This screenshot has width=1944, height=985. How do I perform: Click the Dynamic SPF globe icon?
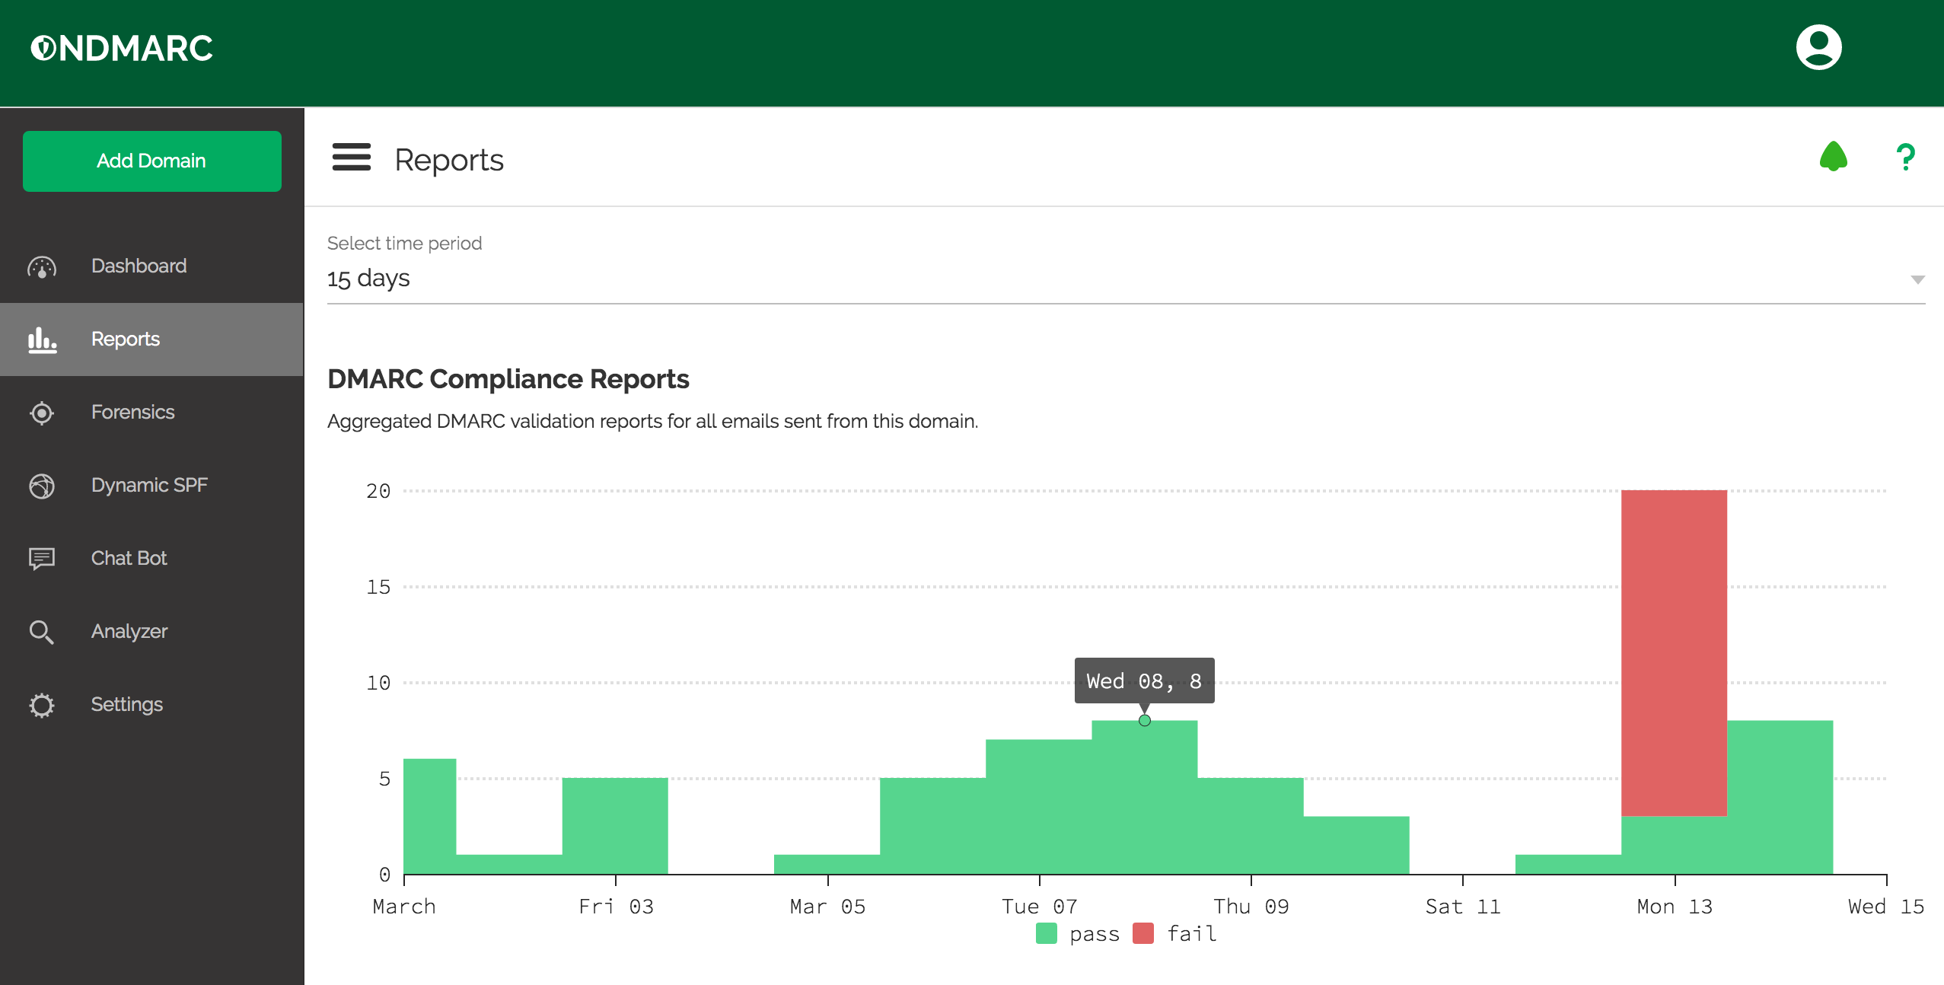tap(42, 486)
